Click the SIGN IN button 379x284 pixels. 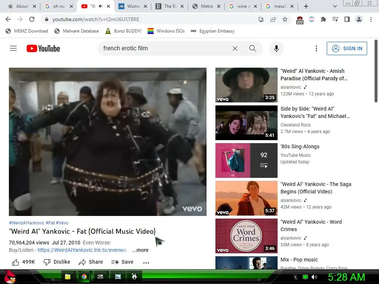point(347,48)
